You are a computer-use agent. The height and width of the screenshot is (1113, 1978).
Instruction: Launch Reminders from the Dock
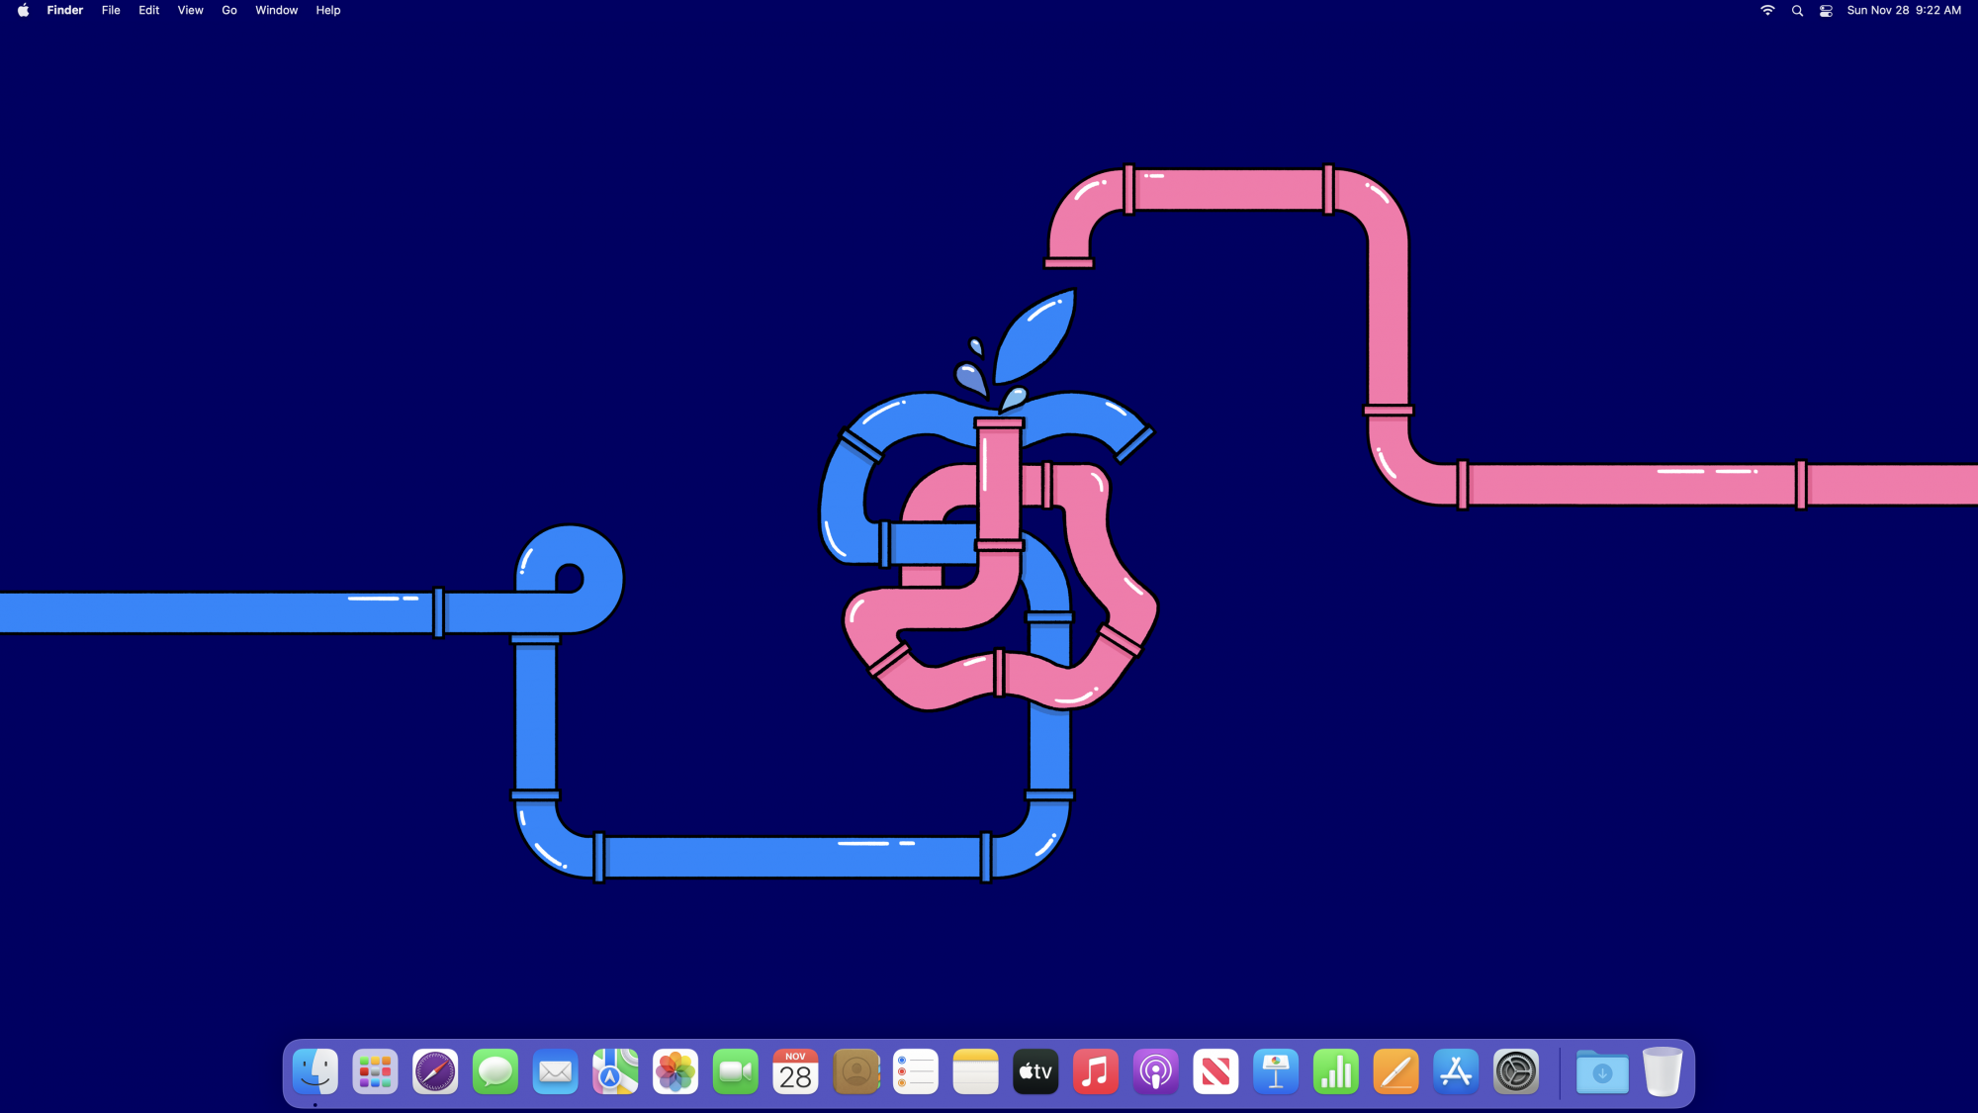pos(915,1072)
